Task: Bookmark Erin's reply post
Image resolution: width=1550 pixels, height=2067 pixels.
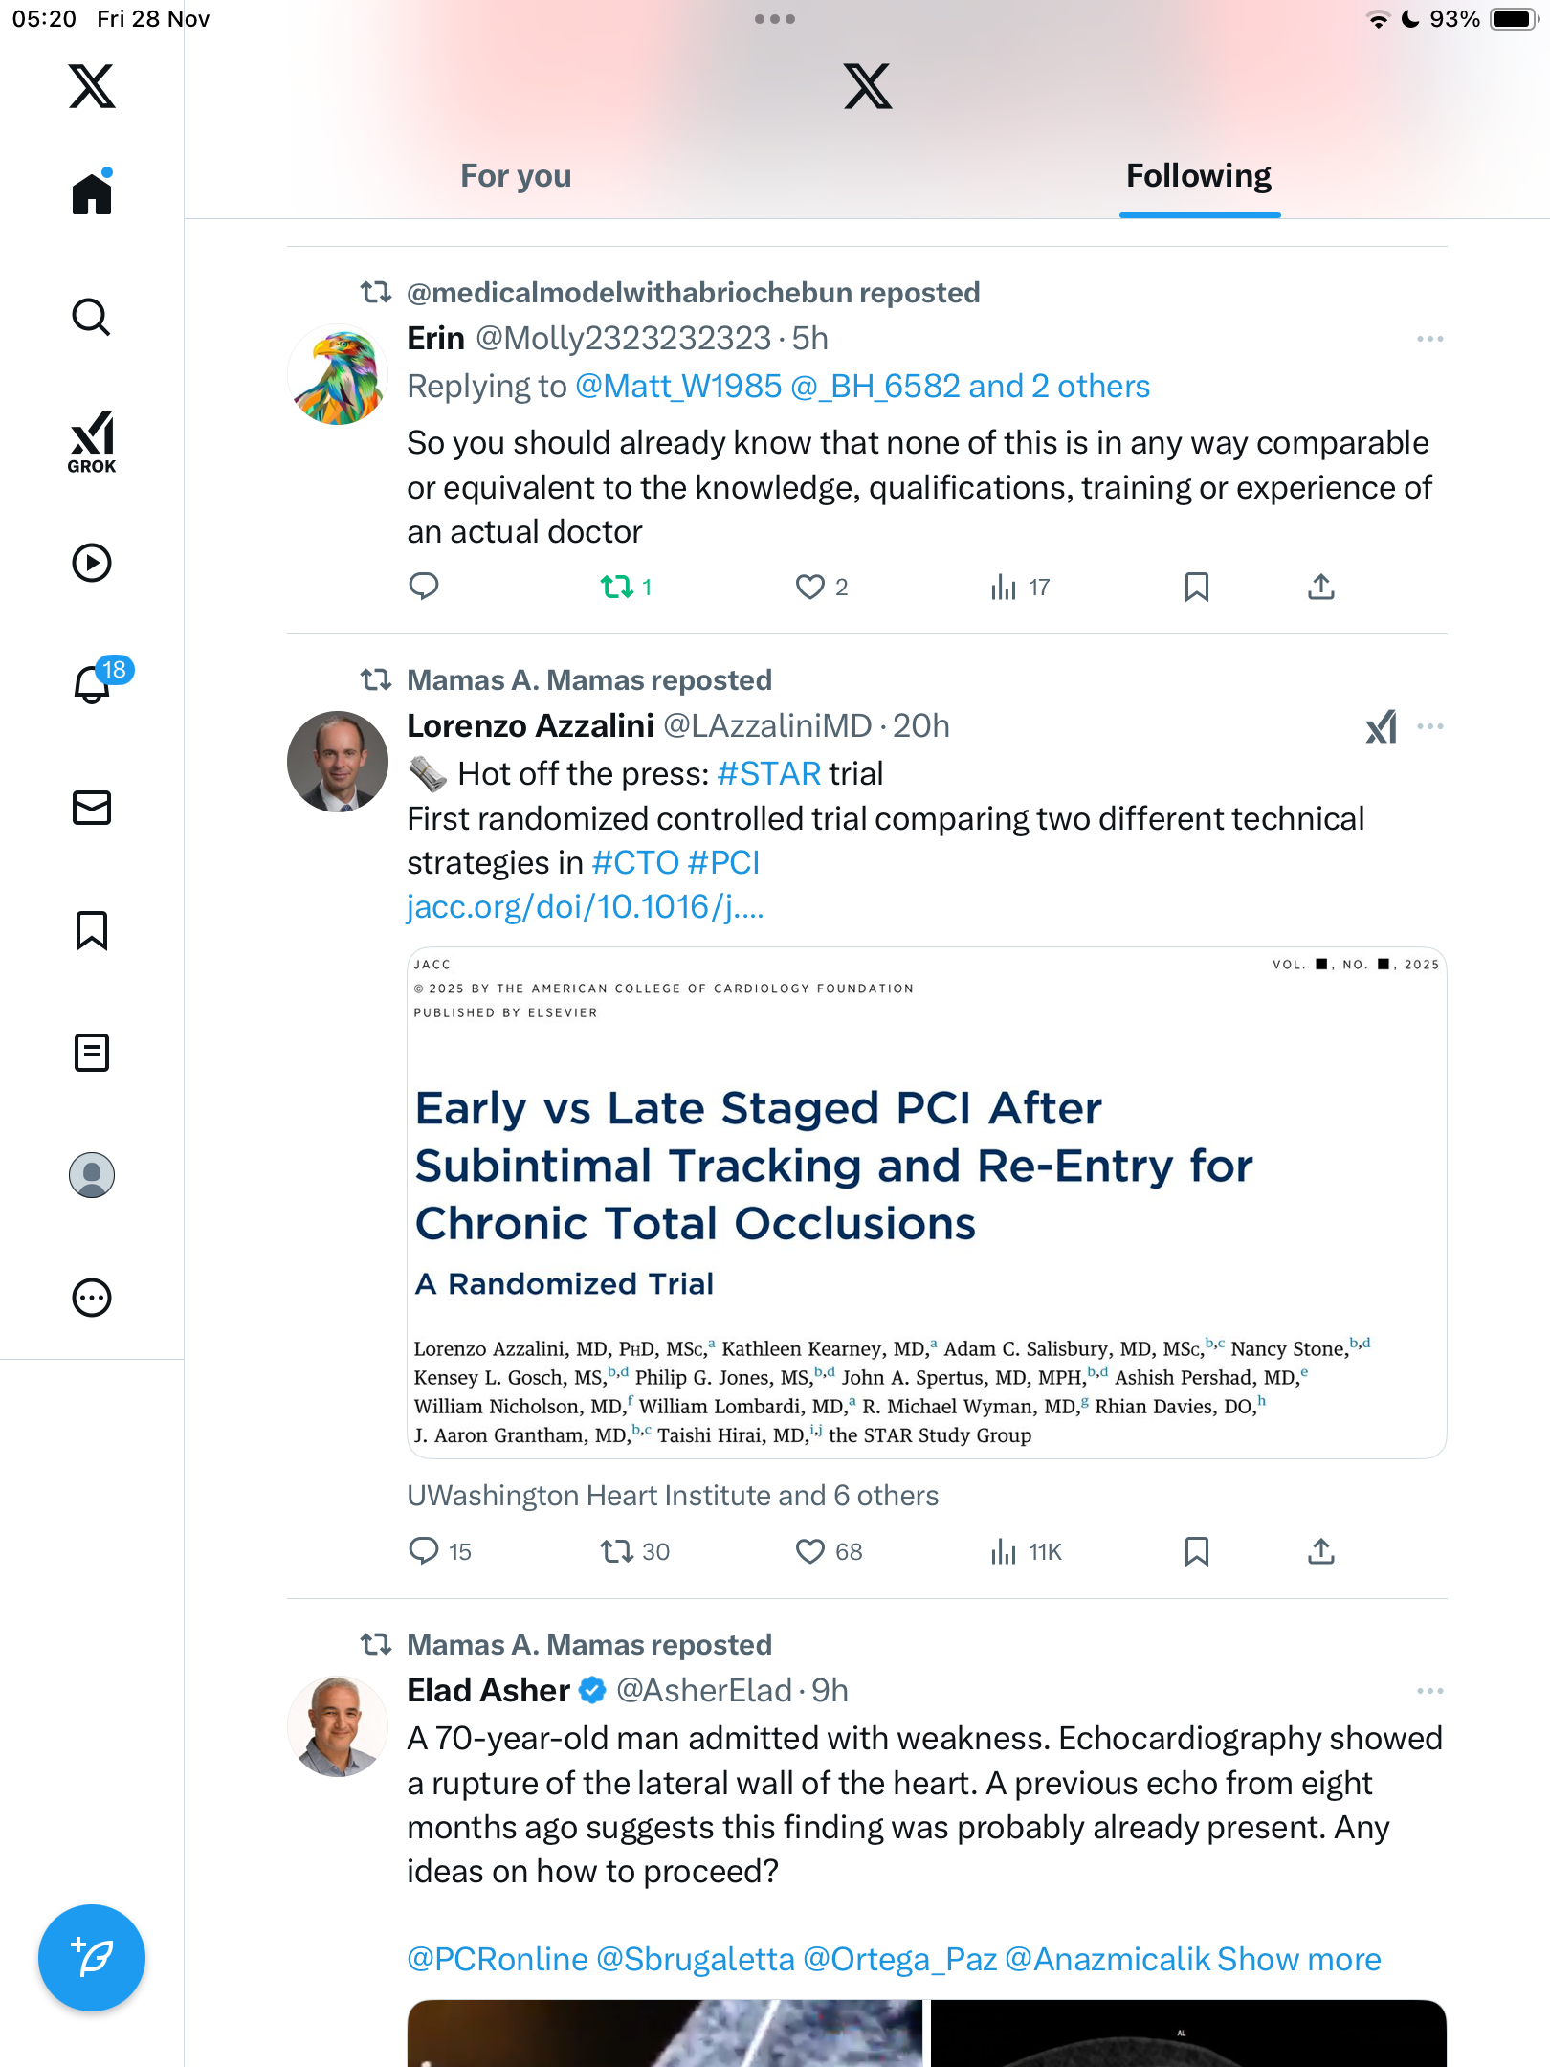Action: (x=1196, y=587)
